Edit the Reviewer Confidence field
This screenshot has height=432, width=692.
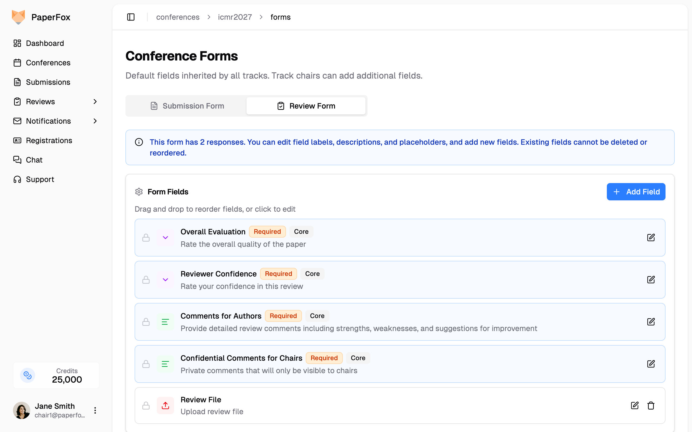[651, 279]
